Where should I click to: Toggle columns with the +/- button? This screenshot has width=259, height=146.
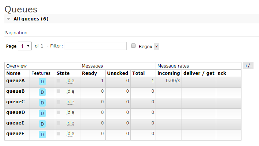tap(248, 66)
